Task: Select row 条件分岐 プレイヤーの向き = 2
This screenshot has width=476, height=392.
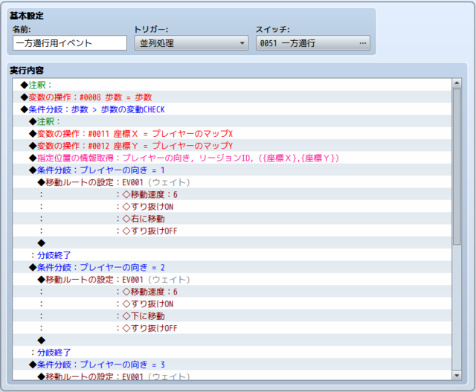Action: [x=232, y=267]
